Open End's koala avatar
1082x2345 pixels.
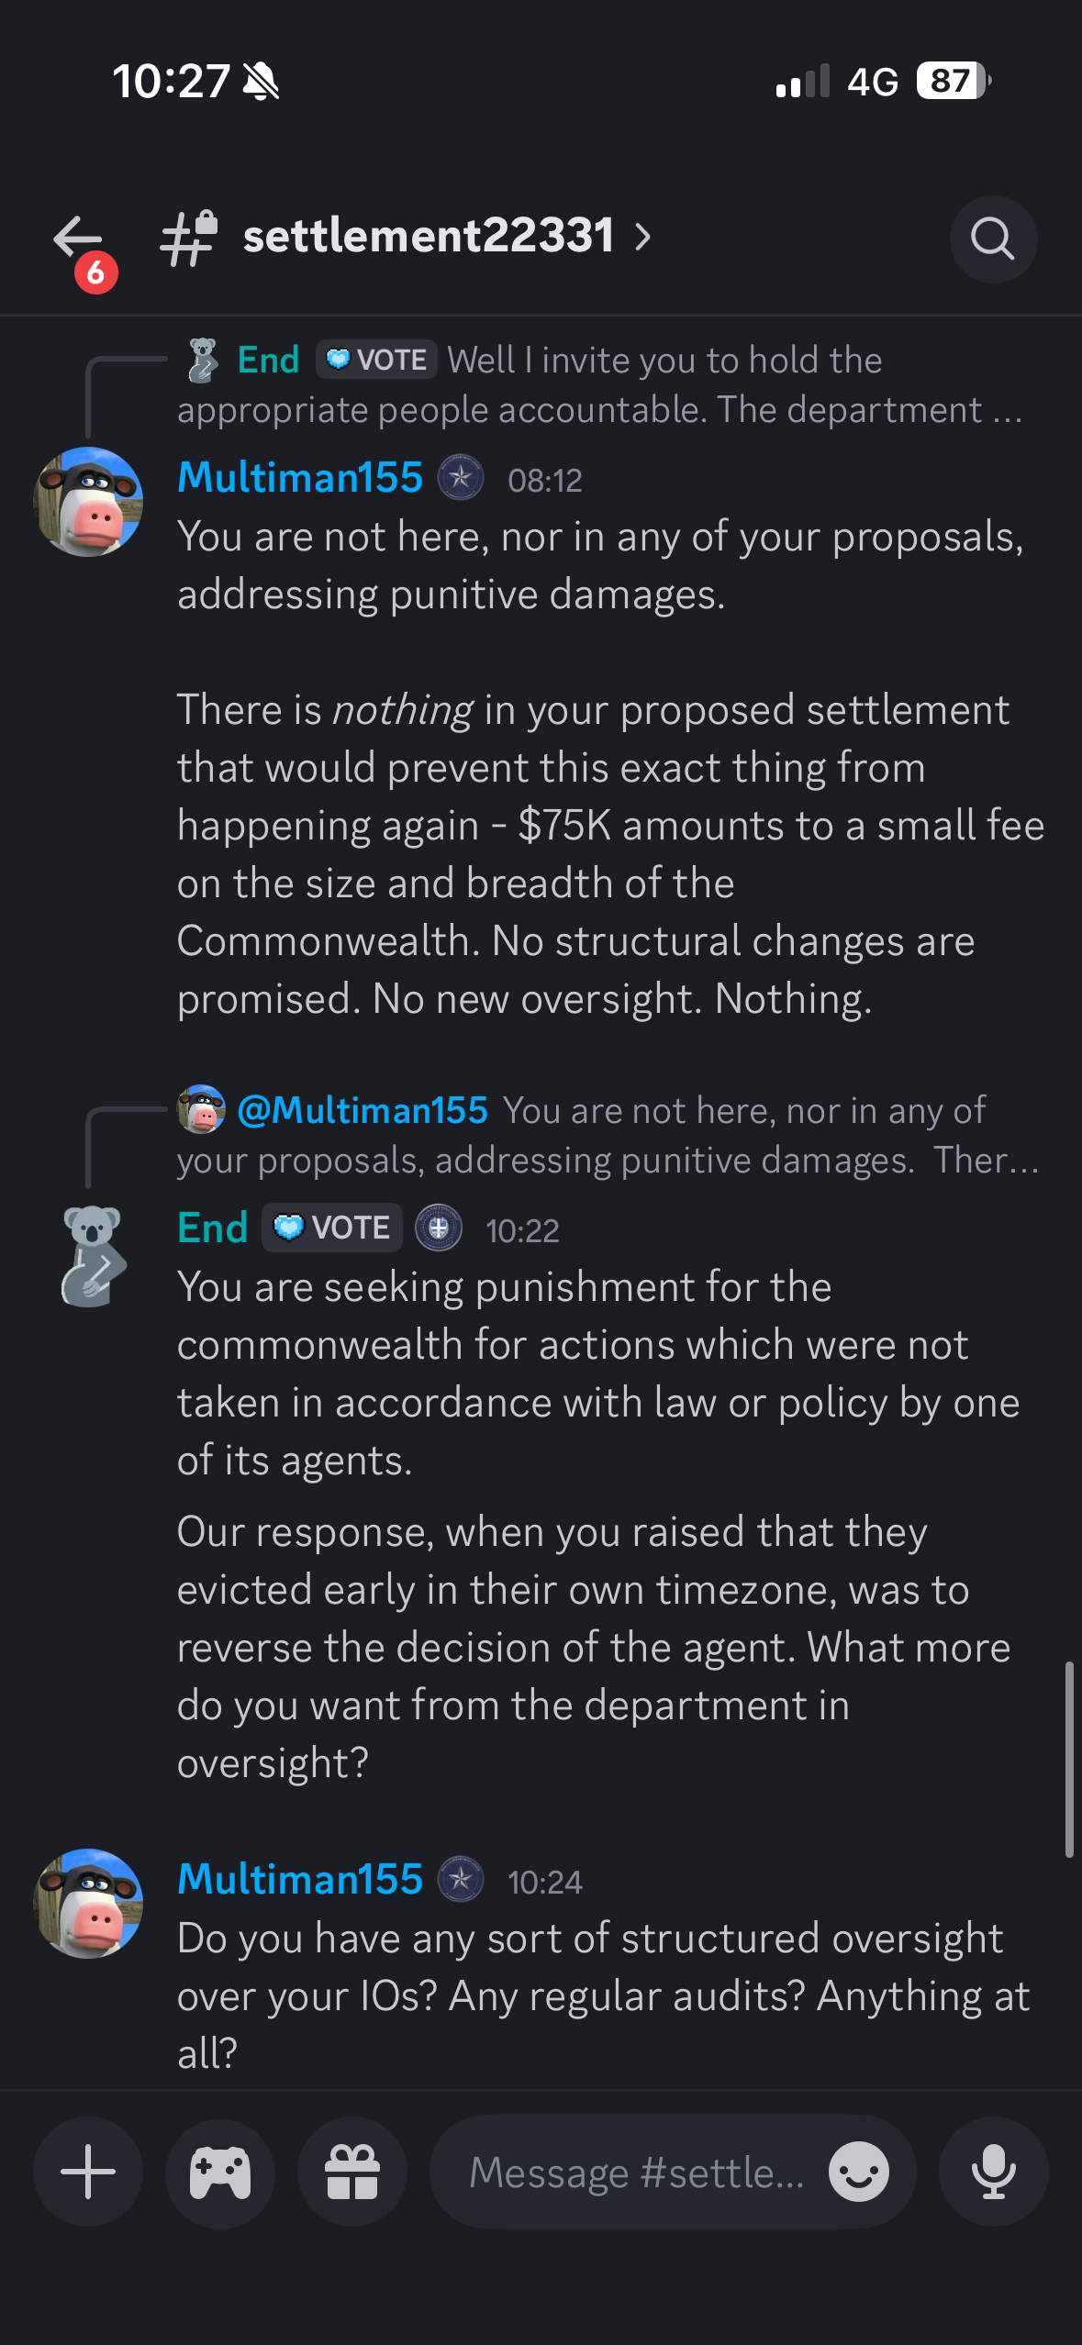tap(92, 1255)
